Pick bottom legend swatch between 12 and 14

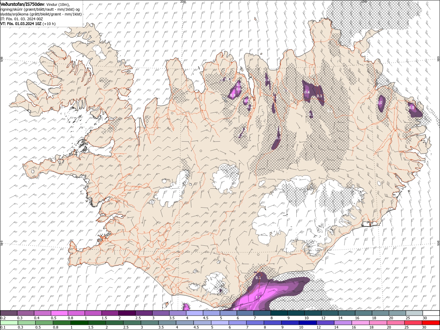pyautogui.click(x=325, y=323)
